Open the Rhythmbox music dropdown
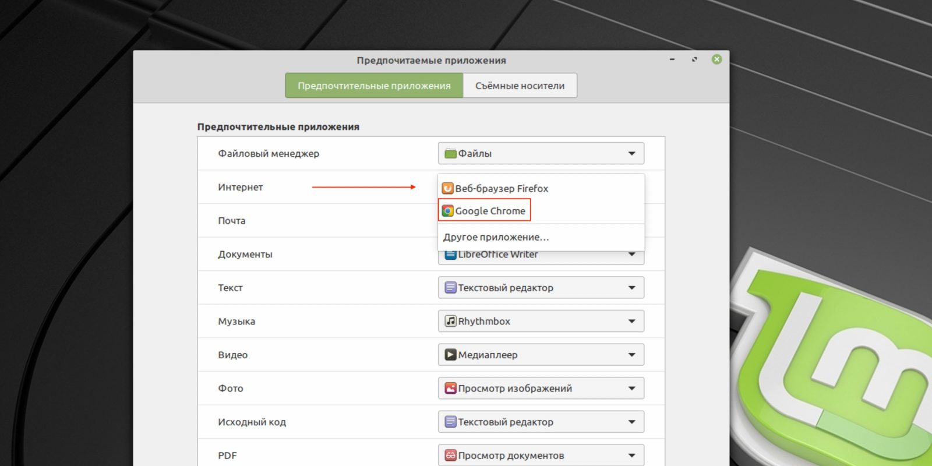Image resolution: width=932 pixels, height=466 pixels. pyautogui.click(x=541, y=321)
